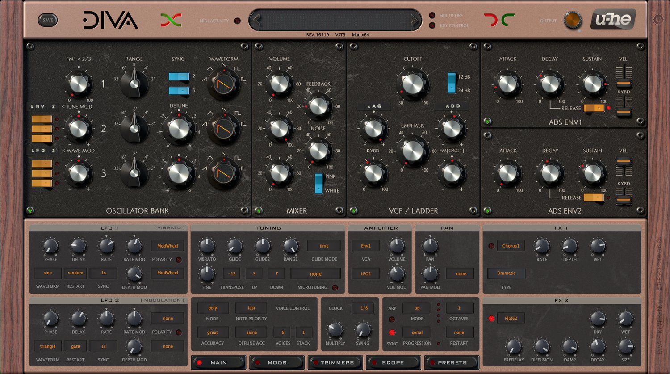Go to previous preset with left arrow

pyautogui.click(x=256, y=20)
